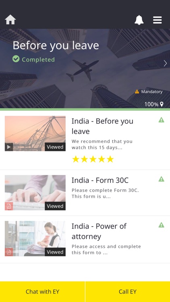This screenshot has width=170, height=302.
Task: Open the hamburger menu
Action: pos(157,20)
